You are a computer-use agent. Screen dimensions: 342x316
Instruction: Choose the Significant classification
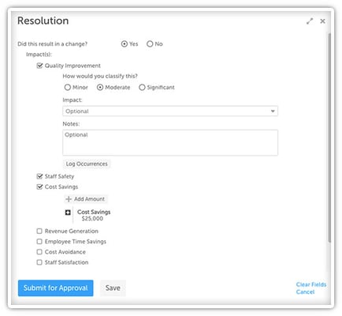point(142,88)
